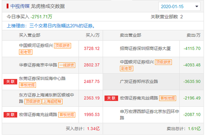Viewport: 206px width, 137px height.
Task: Open 招商证券深圳招商证券大厦 branch
Action: 145,49
